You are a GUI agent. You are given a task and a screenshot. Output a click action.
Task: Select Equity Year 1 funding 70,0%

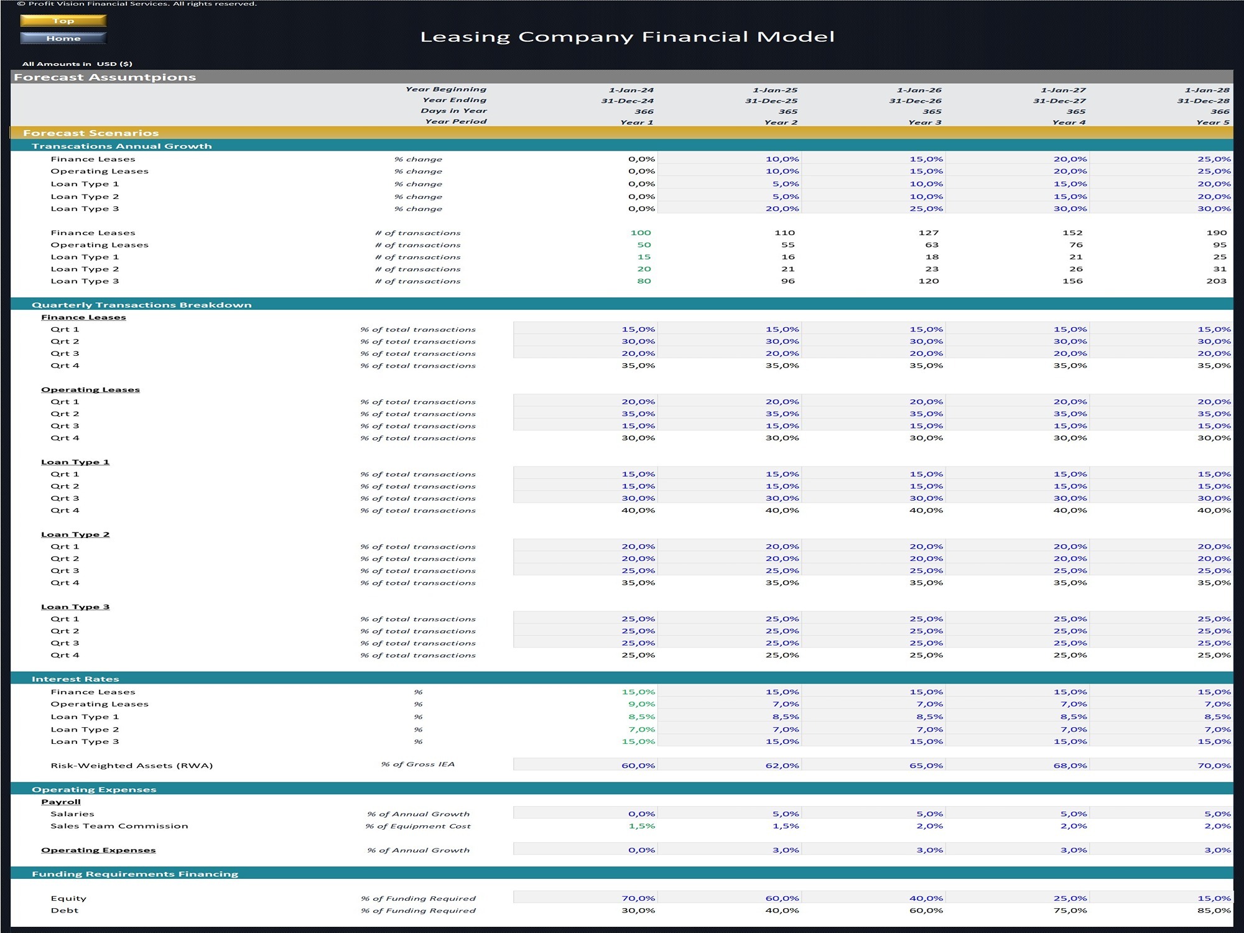[x=638, y=898]
